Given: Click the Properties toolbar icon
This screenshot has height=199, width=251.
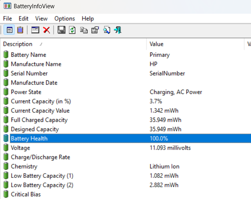Looking at the screenshot, I should [x=95, y=30].
